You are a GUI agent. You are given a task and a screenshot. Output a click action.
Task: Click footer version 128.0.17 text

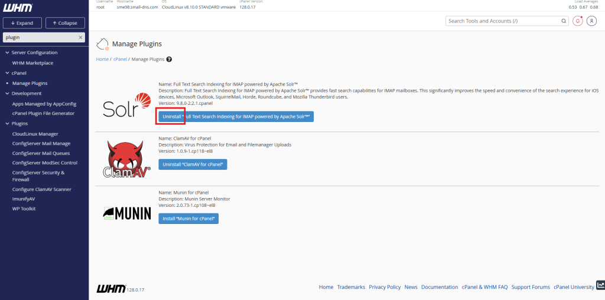(x=135, y=289)
